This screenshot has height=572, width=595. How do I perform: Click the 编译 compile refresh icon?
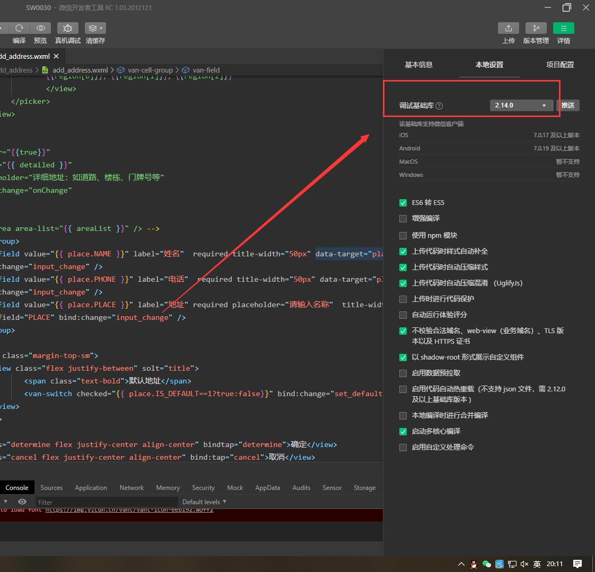click(x=19, y=28)
